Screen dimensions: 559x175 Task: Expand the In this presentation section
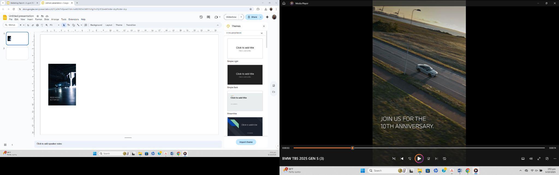261,33
